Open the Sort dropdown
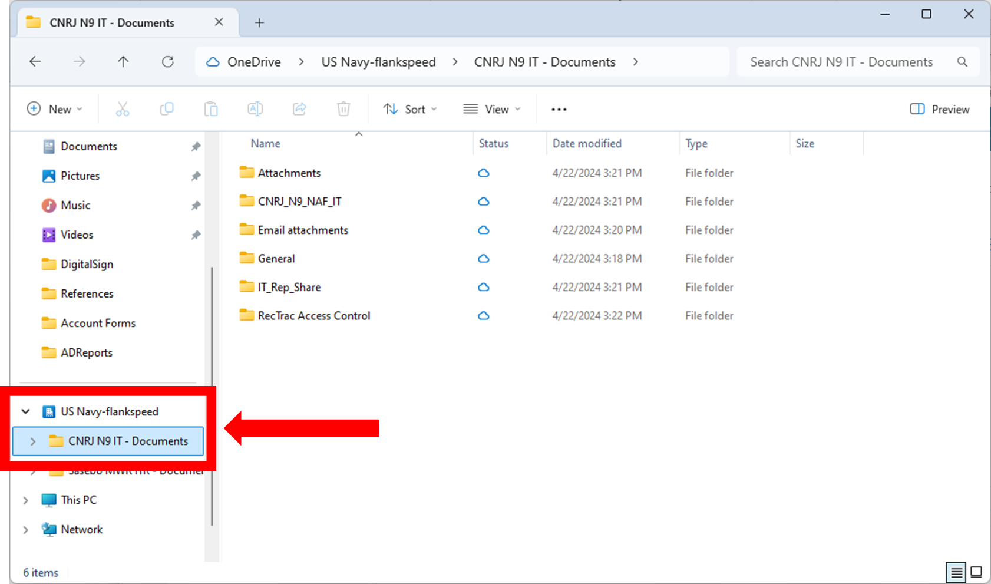Viewport: 991px width, 584px height. (x=410, y=108)
